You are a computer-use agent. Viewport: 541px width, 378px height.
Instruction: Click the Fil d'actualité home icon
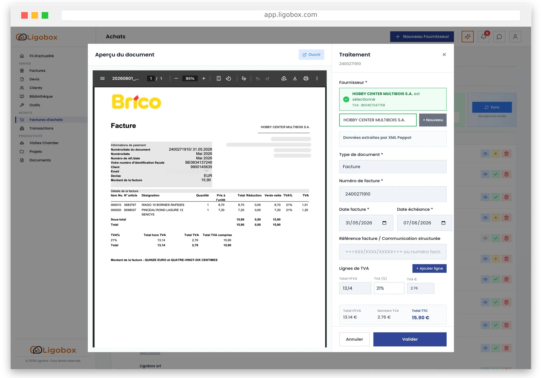(x=22, y=56)
